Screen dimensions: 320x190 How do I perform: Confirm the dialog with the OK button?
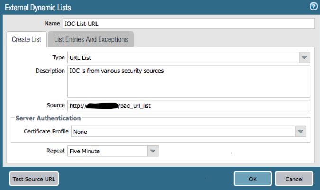253,179
